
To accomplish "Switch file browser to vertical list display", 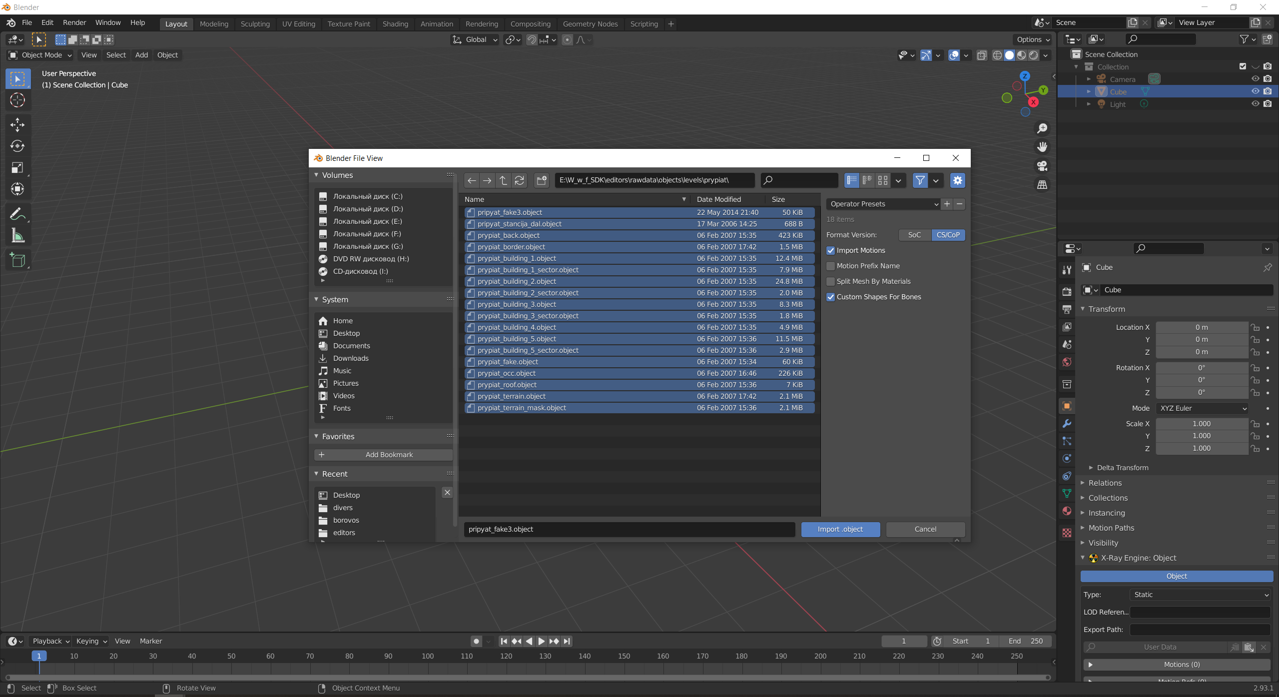I will click(852, 180).
